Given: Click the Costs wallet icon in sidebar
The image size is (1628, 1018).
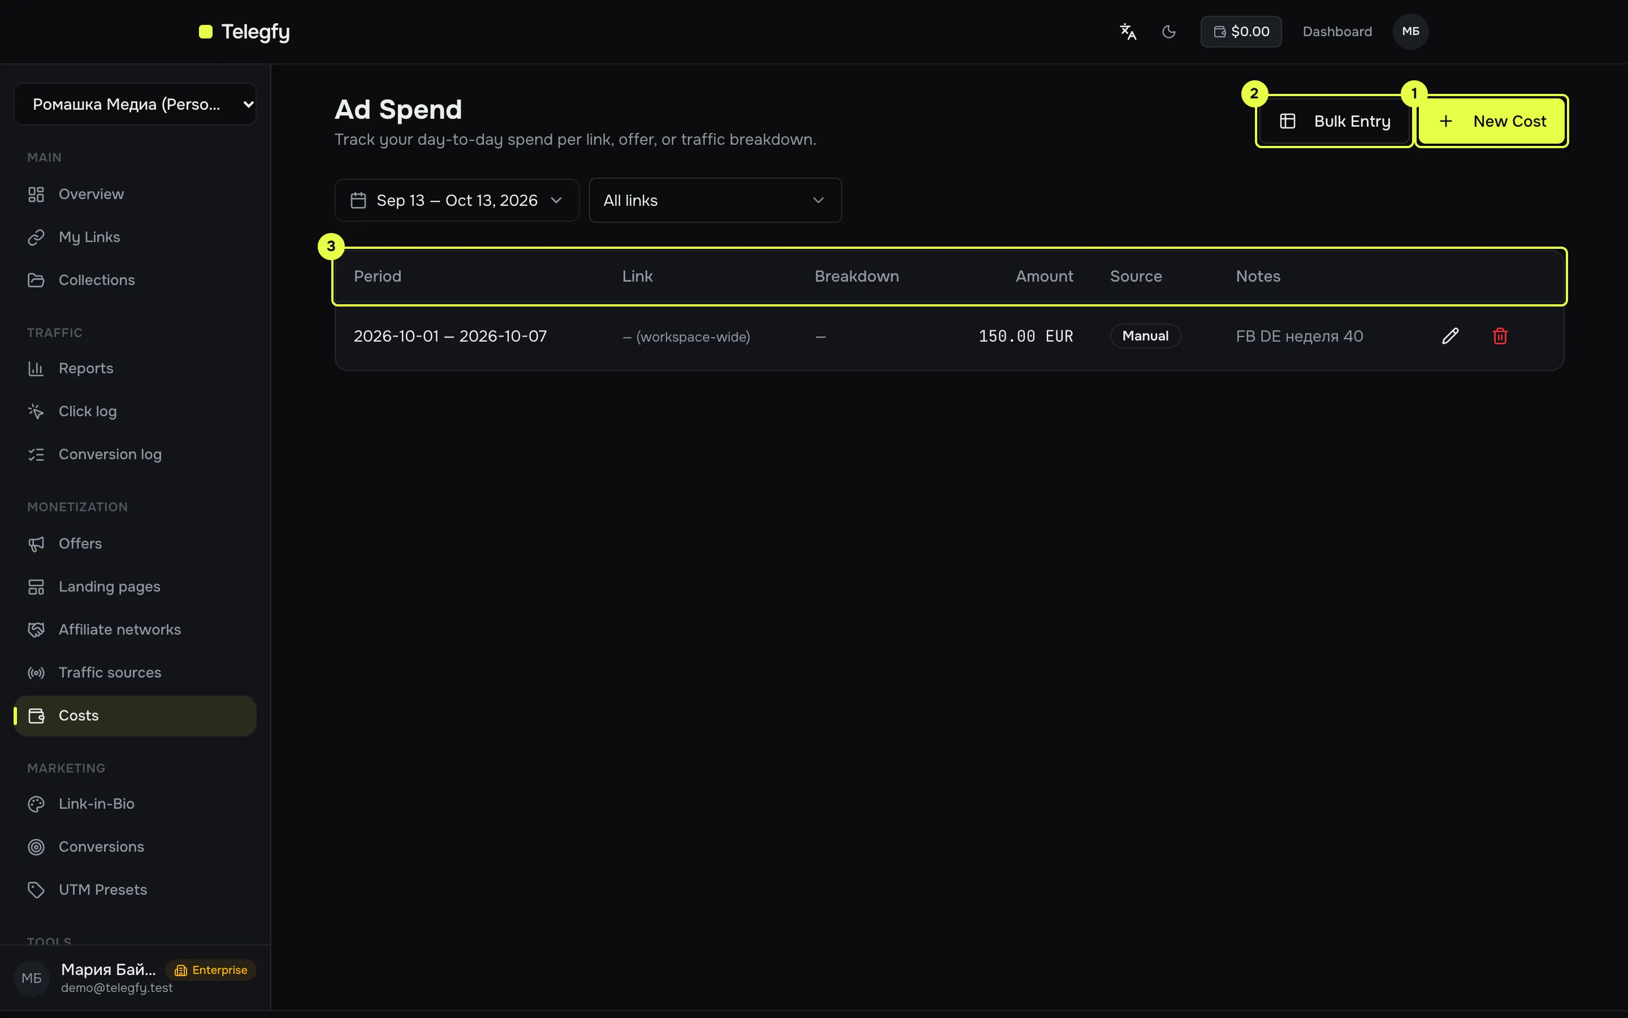Looking at the screenshot, I should (x=36, y=715).
